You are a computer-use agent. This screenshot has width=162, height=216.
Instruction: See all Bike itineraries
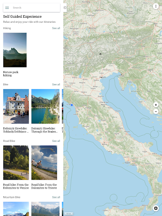tap(56, 84)
